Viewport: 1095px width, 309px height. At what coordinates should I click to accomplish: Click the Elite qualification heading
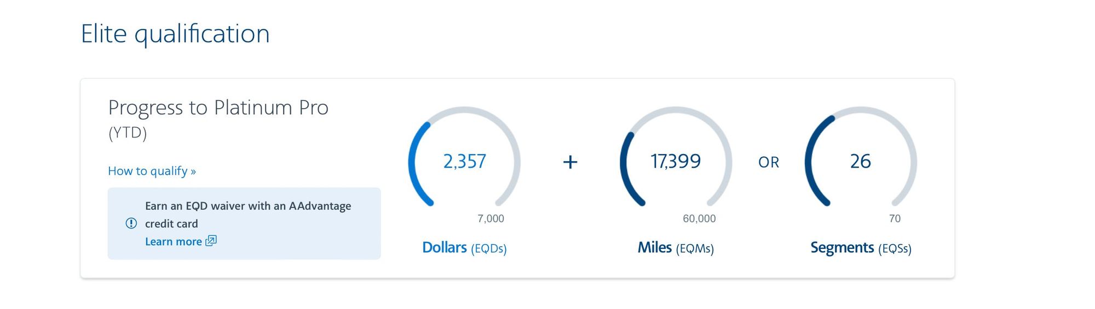pyautogui.click(x=175, y=34)
